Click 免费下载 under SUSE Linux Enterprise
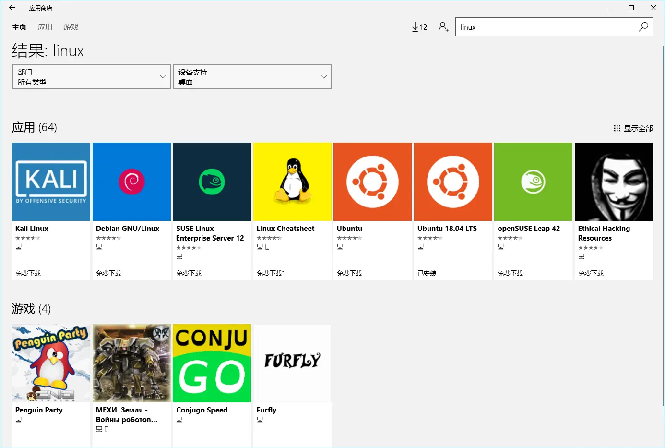Screen dimensions: 665x448 point(189,273)
